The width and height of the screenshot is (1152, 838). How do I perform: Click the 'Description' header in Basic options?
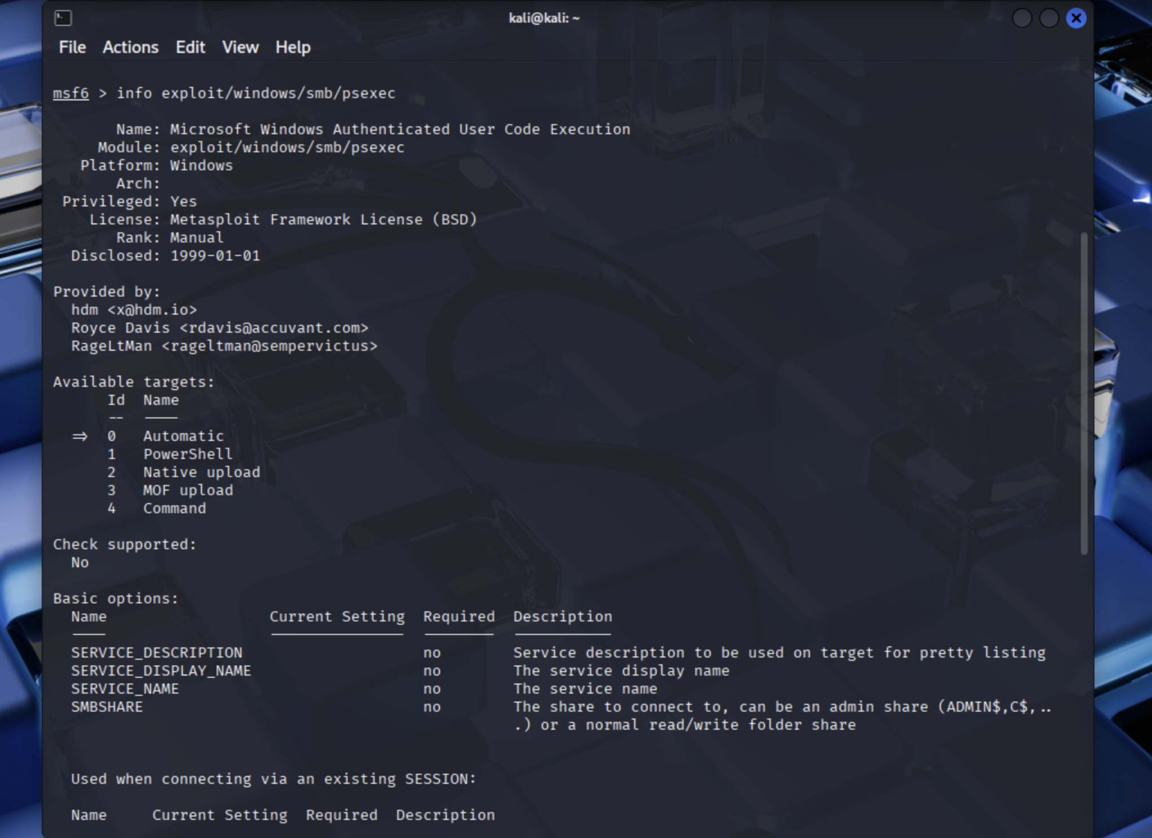[562, 616]
